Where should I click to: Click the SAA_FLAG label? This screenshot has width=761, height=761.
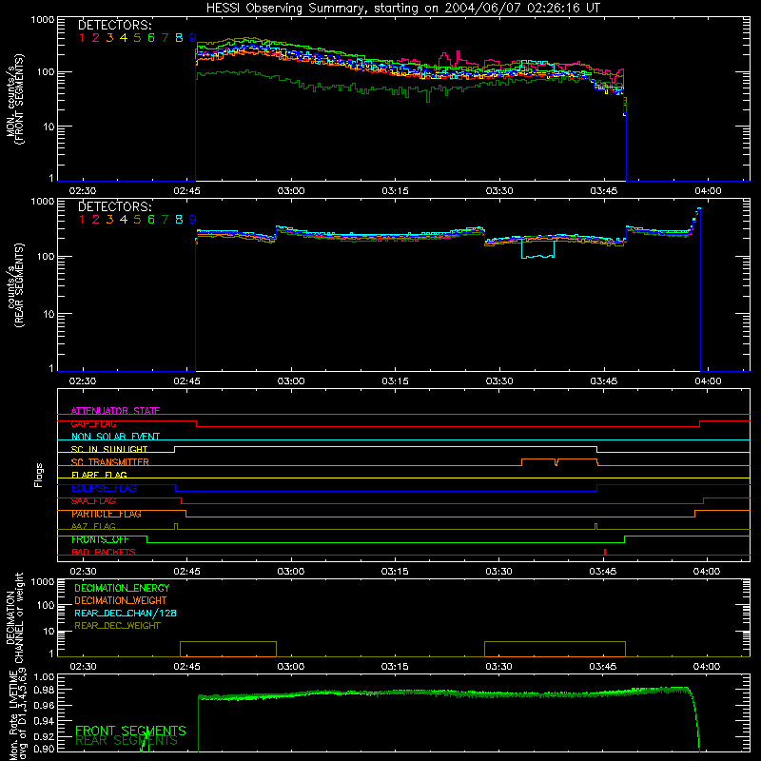(93, 501)
